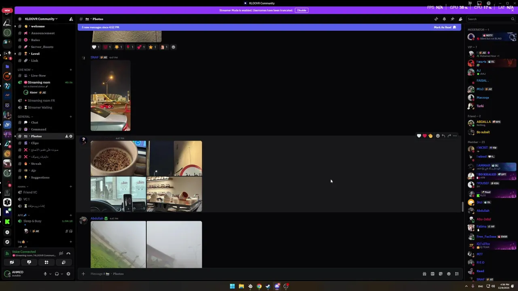
Task: Open Photos channel settings gear
Action: [71, 136]
